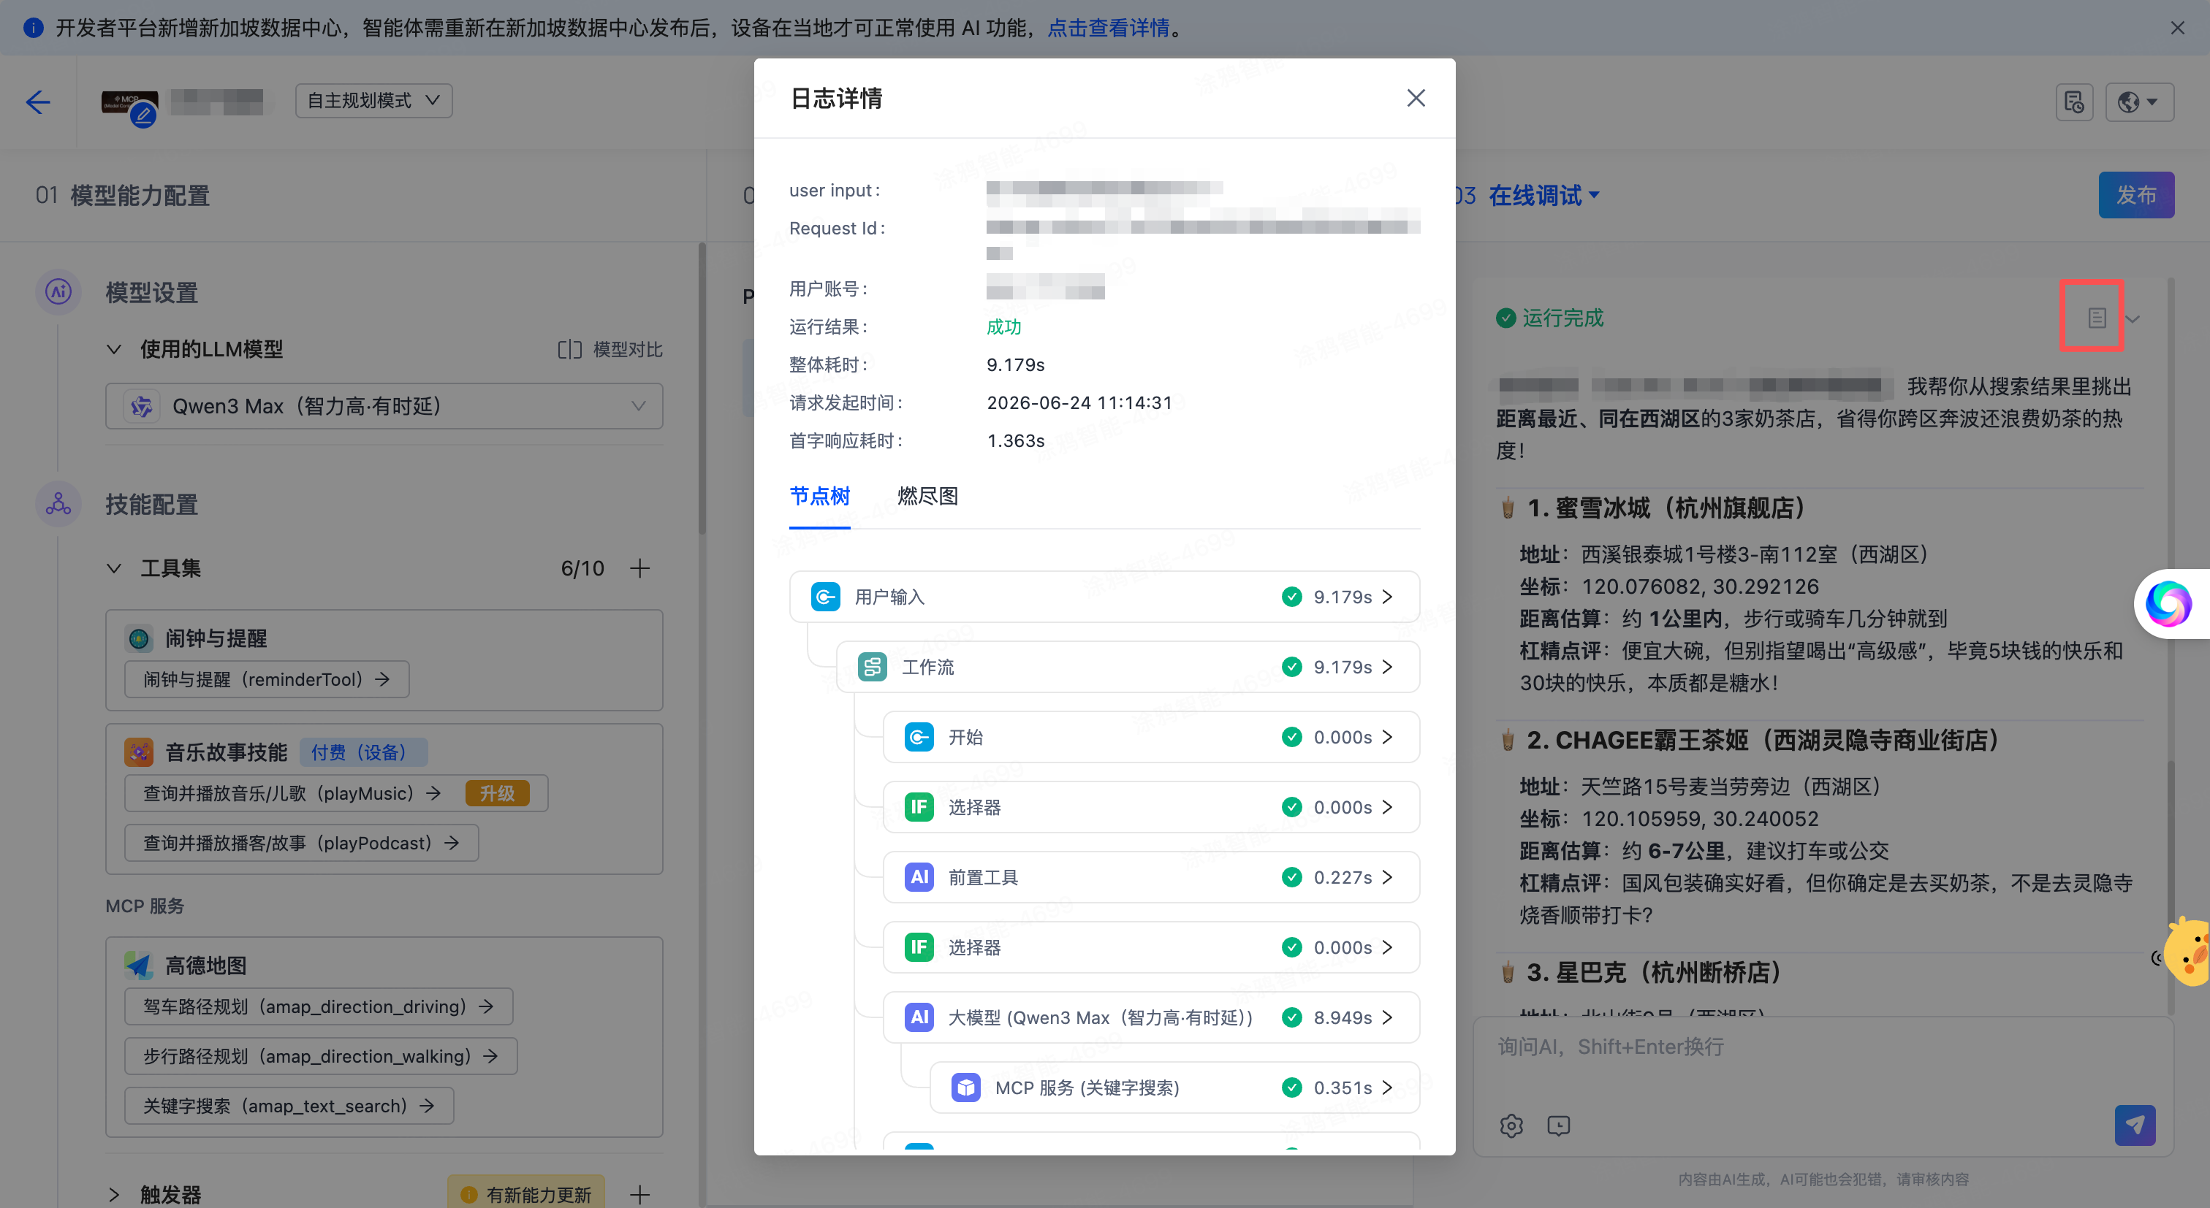Click the first 选择器 IF icon
This screenshot has width=2210, height=1208.
(x=919, y=808)
